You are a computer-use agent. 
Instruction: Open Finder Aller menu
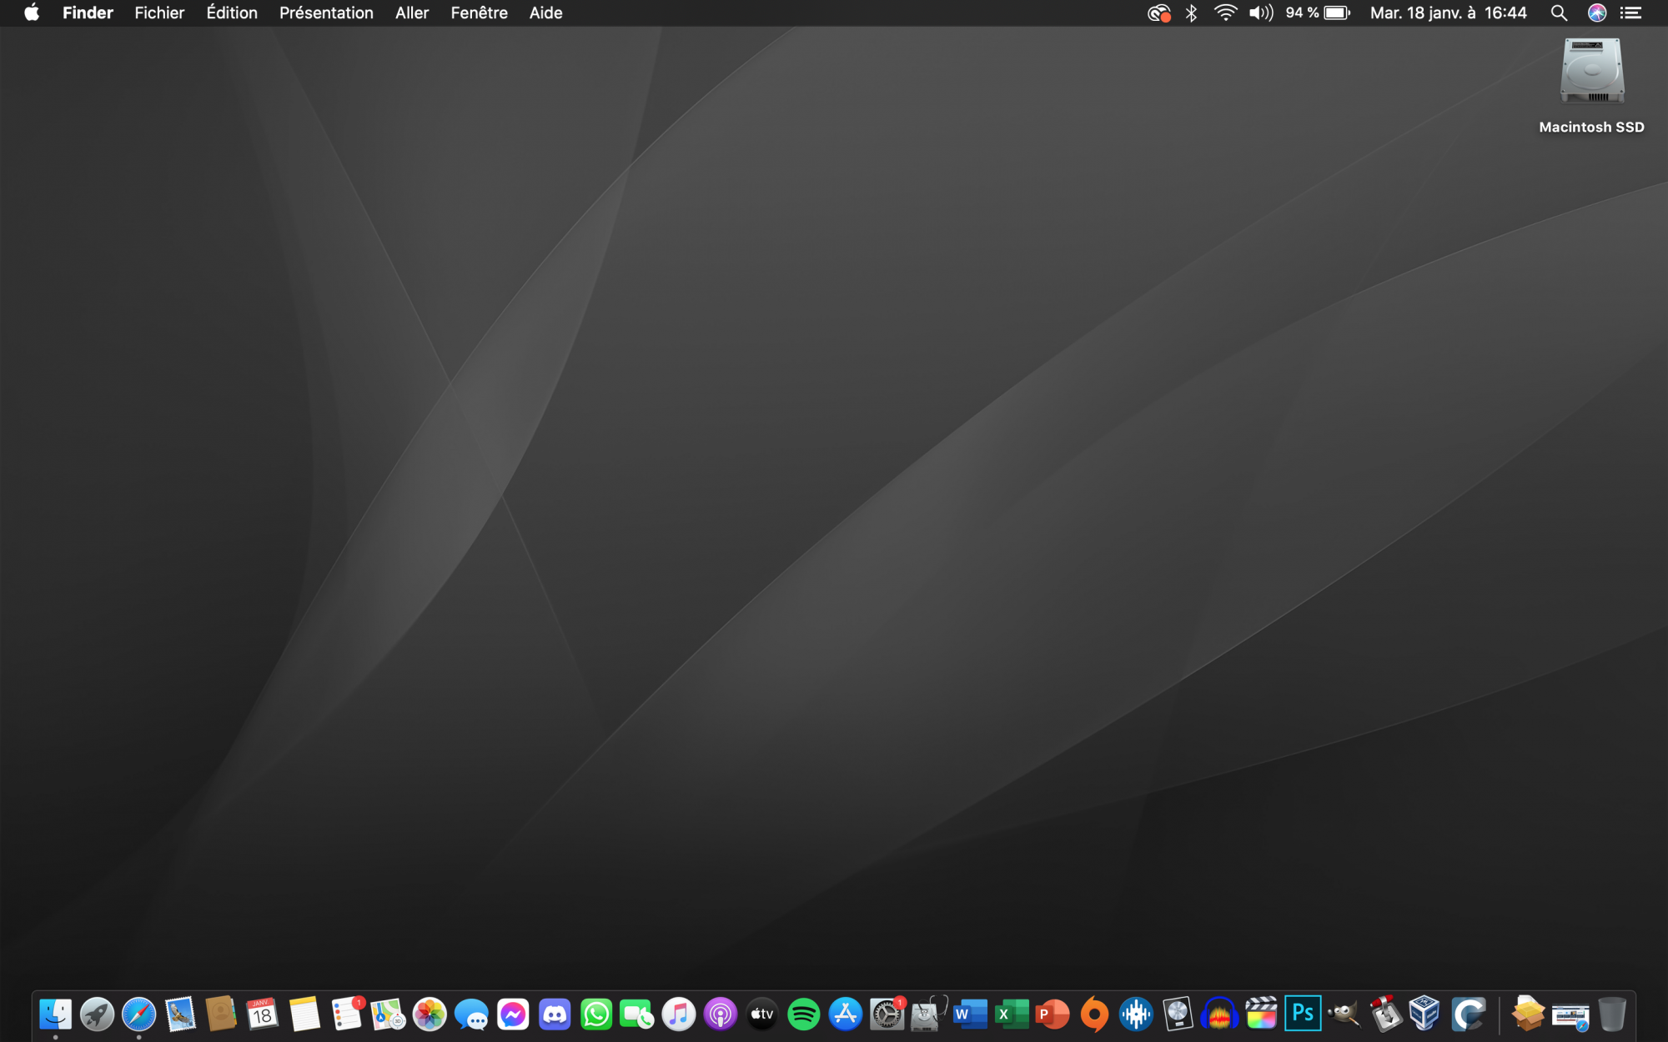click(410, 13)
